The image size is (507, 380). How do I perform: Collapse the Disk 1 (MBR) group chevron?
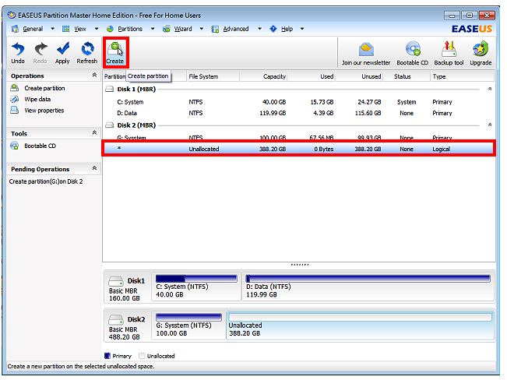click(490, 89)
